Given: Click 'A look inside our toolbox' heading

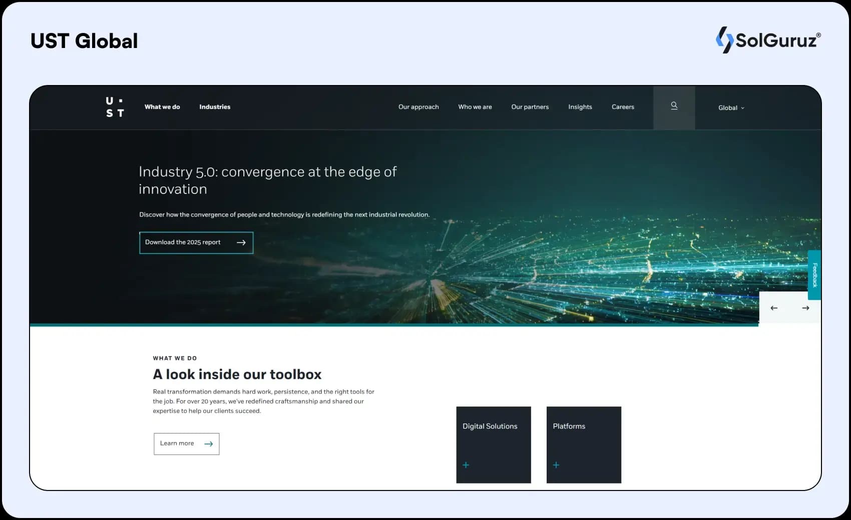Looking at the screenshot, I should coord(237,374).
